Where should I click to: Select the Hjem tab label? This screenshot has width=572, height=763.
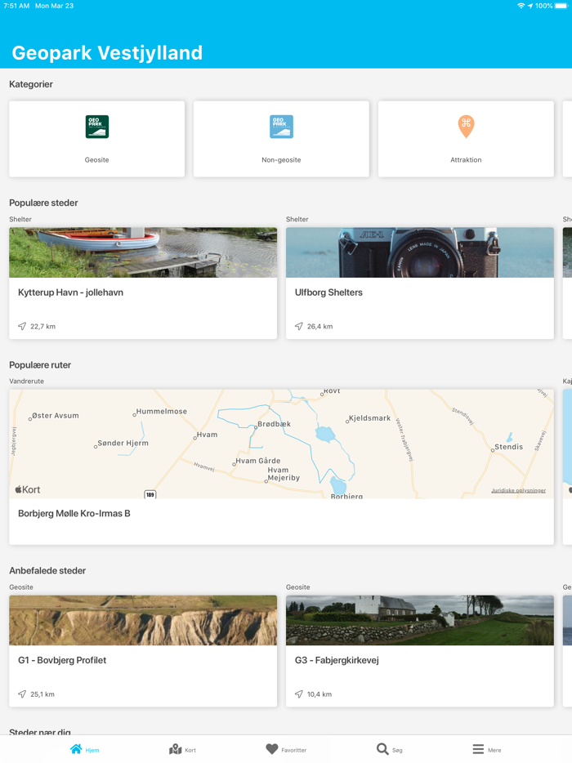[92, 751]
